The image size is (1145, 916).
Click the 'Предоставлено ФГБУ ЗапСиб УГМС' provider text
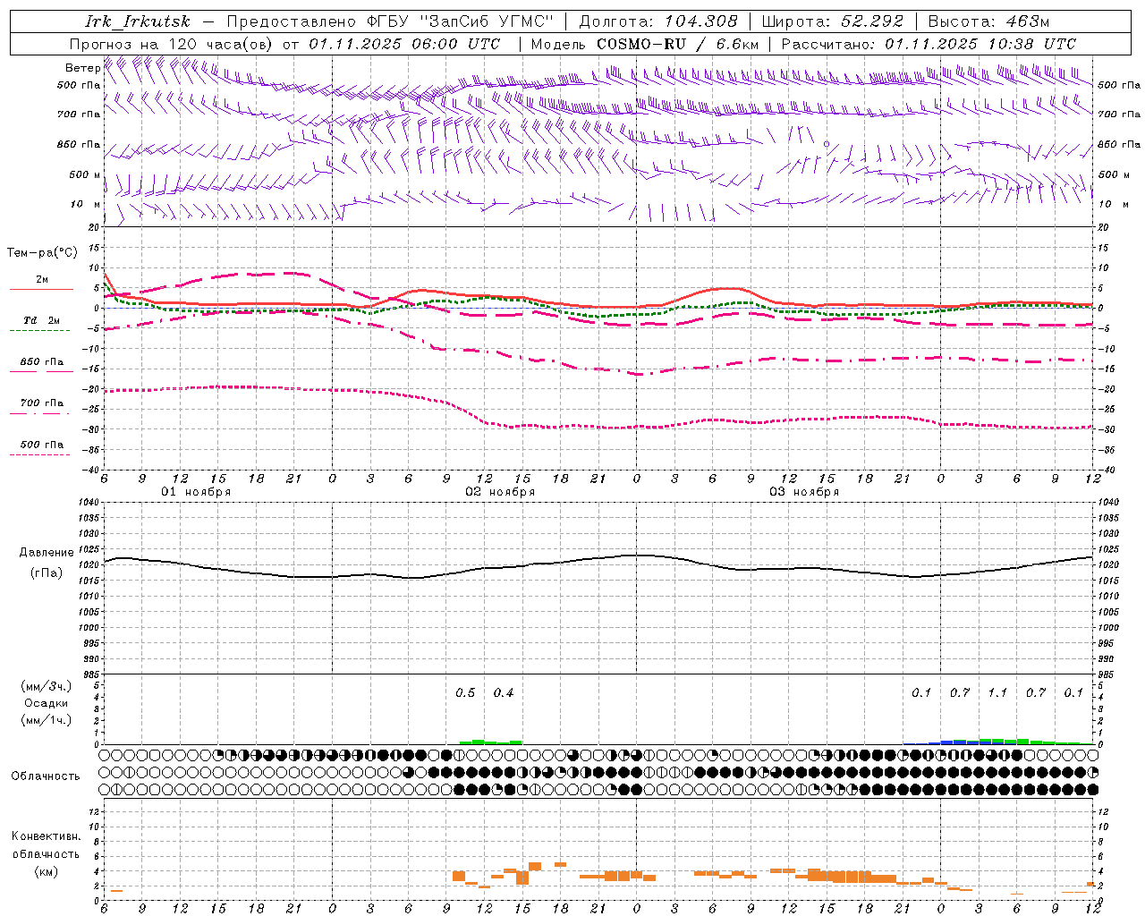pos(390,21)
